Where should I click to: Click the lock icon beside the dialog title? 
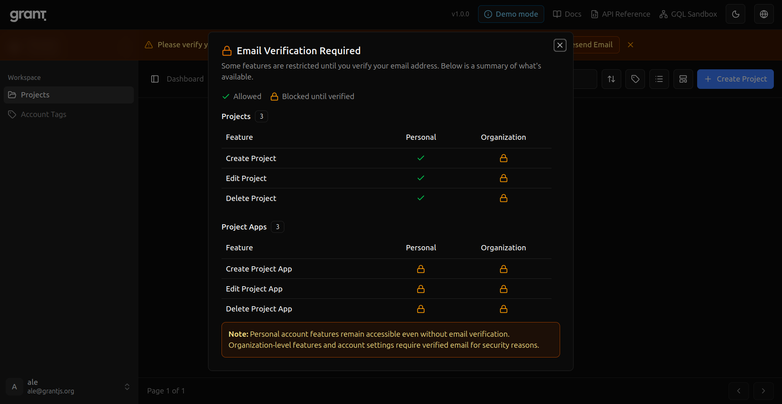227,51
